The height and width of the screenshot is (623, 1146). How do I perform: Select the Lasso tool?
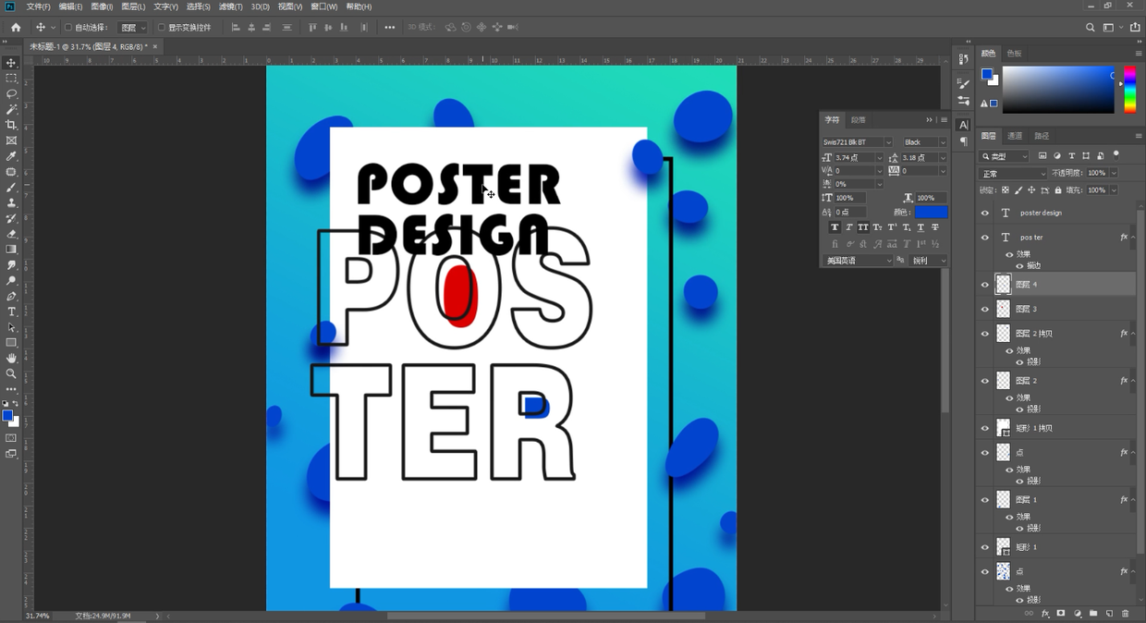coord(11,94)
